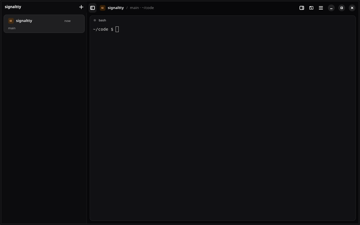Click the 'now' timestamp on workspace card
This screenshot has height=225, width=360.
click(67, 21)
